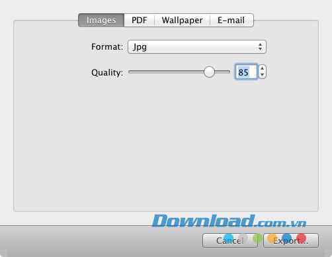Screen dimensions: 332x257
Task: Click the Quality slider knob
Action: click(209, 72)
